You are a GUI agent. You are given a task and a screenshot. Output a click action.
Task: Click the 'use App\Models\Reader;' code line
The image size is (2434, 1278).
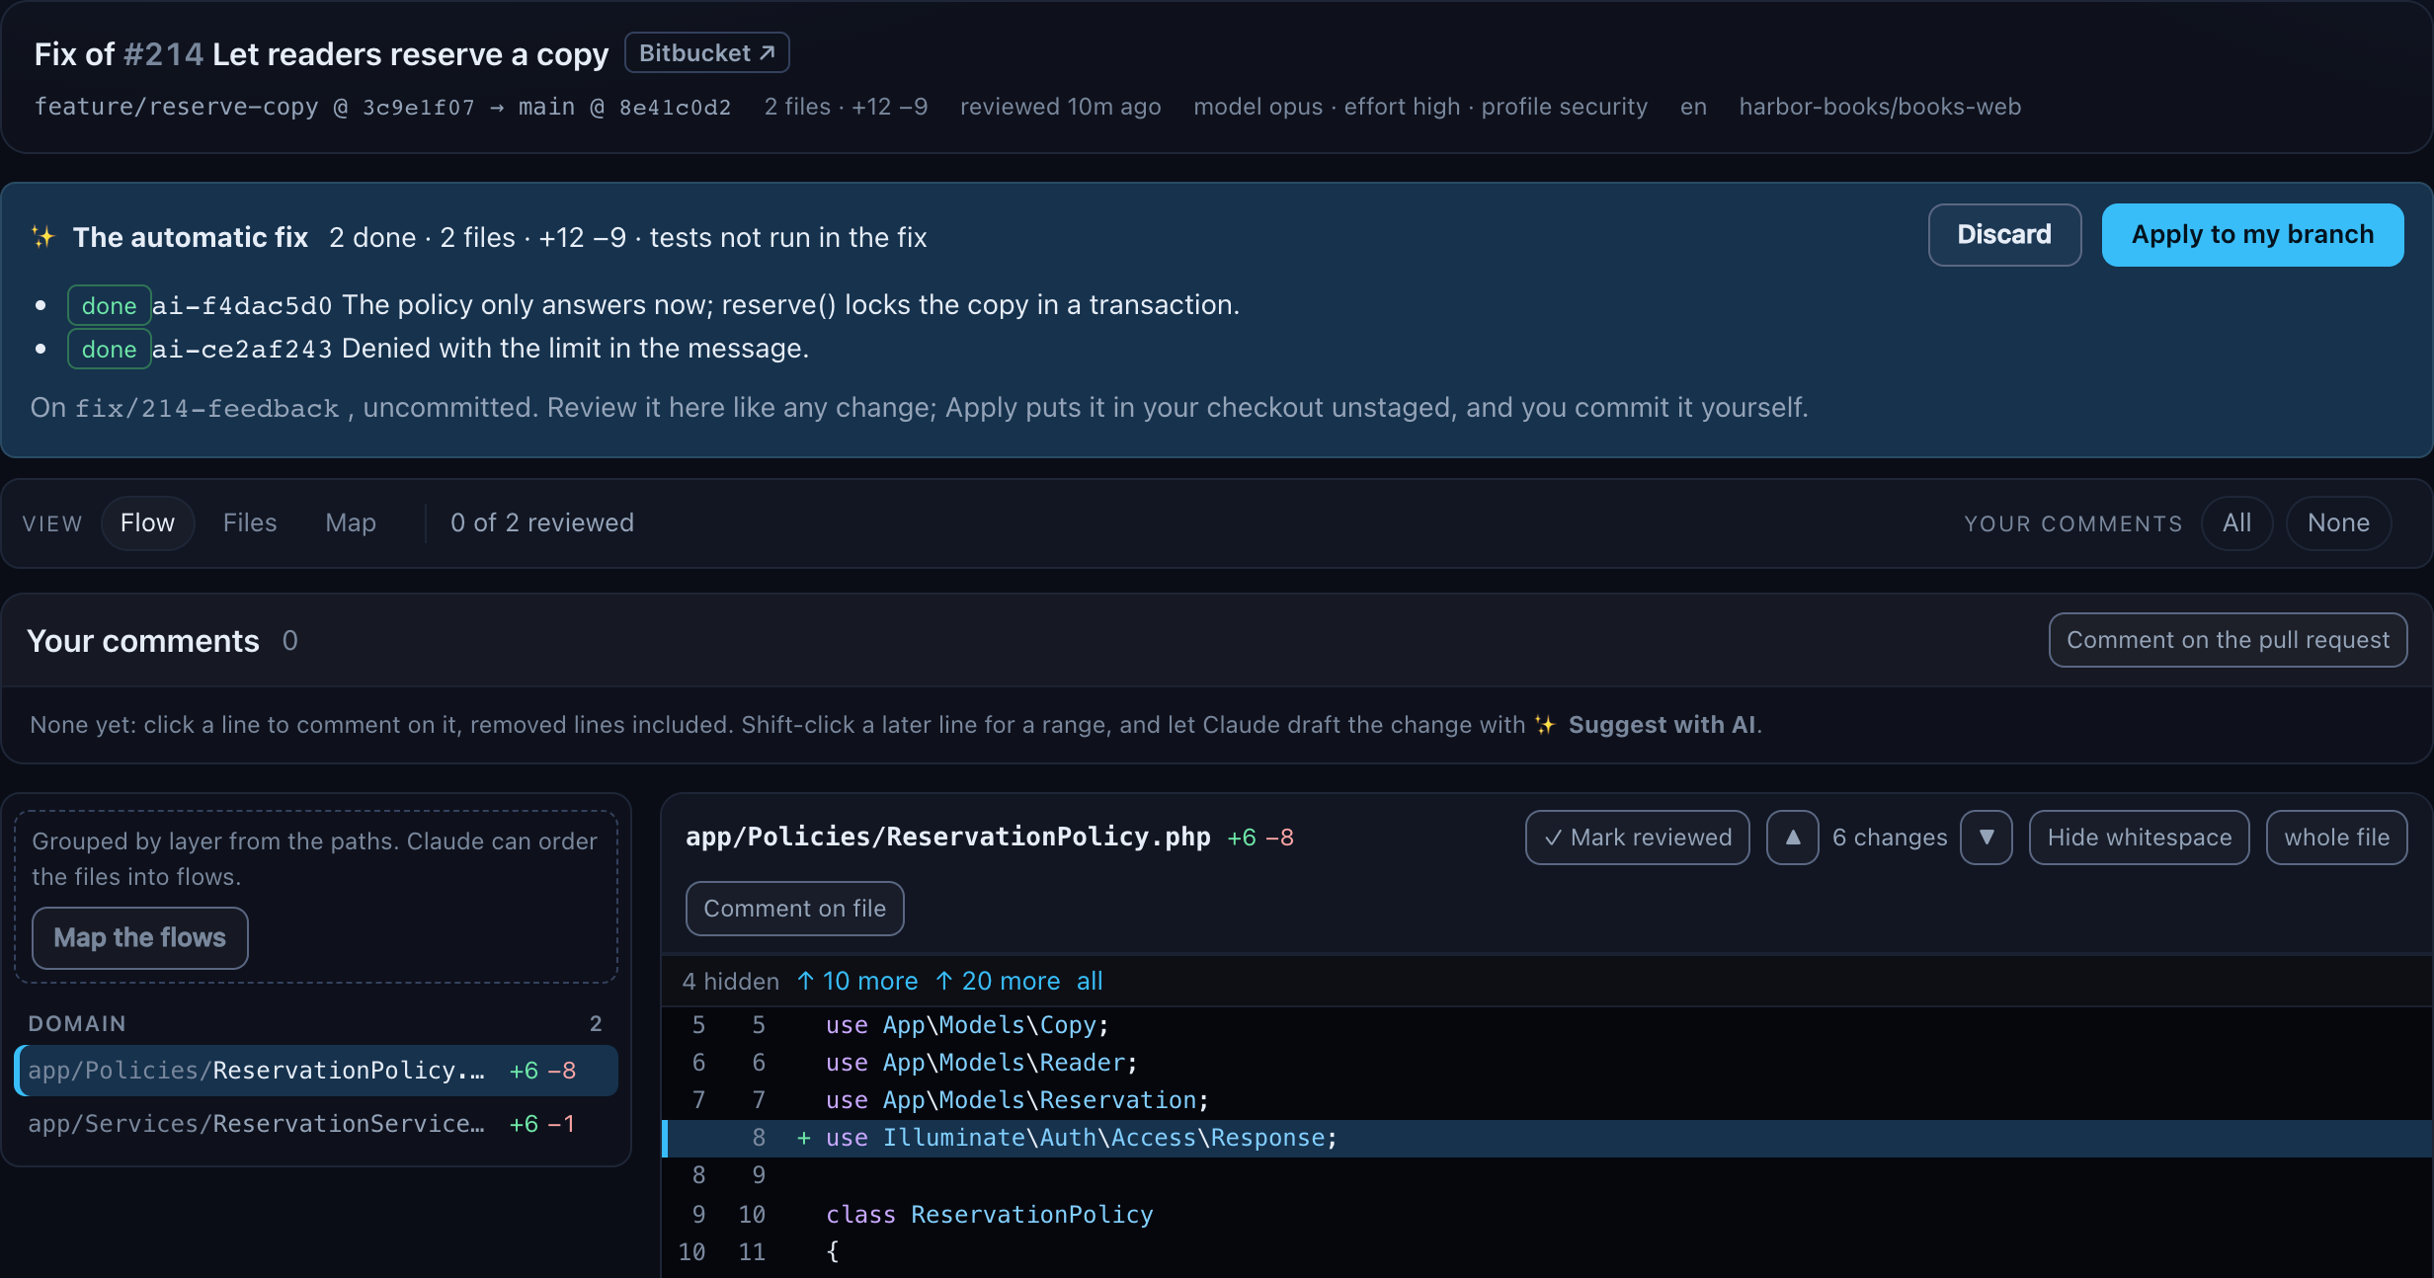pos(1546,1063)
